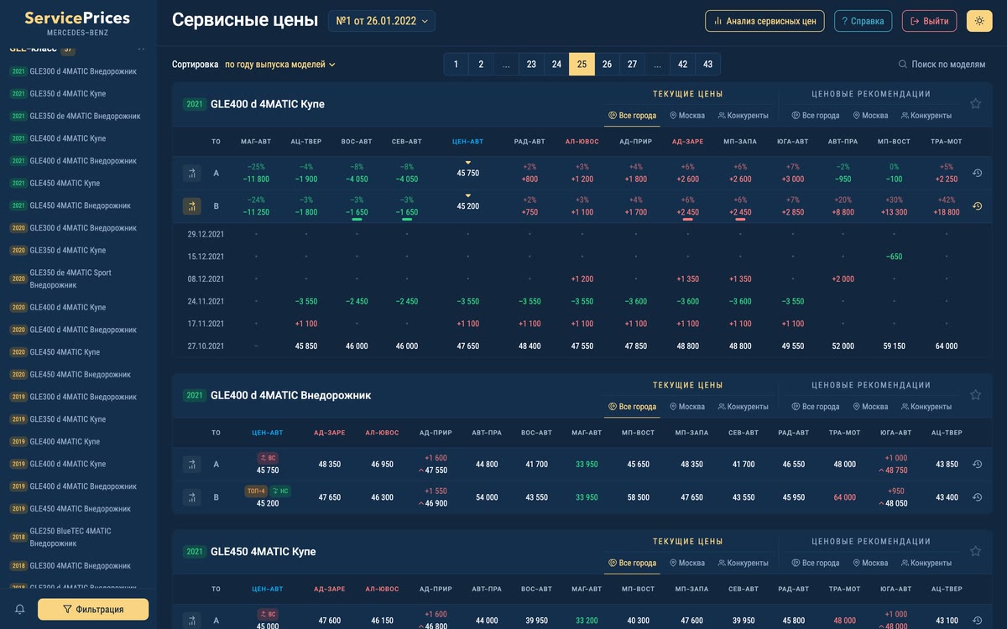
Task: Open 2021 GLE350 de 4MATIC Внедорожник in sidebar
Action: pyautogui.click(x=76, y=116)
